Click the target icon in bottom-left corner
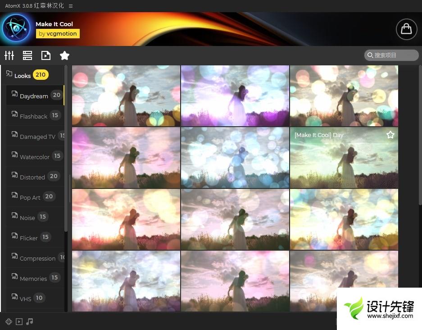The height and width of the screenshot is (330, 422). [x=9, y=321]
